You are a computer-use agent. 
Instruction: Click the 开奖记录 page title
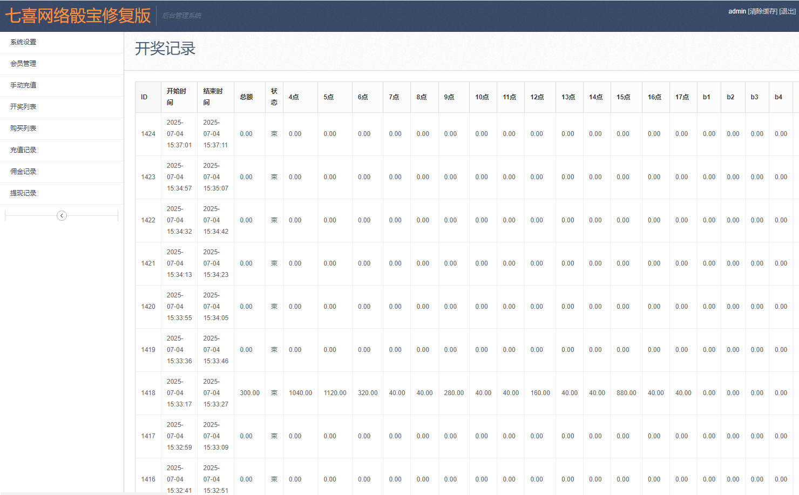click(165, 49)
